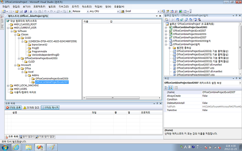The image size is (242, 151).
Task: Open Properties Window from main toolbar icon
Action: click(167, 11)
